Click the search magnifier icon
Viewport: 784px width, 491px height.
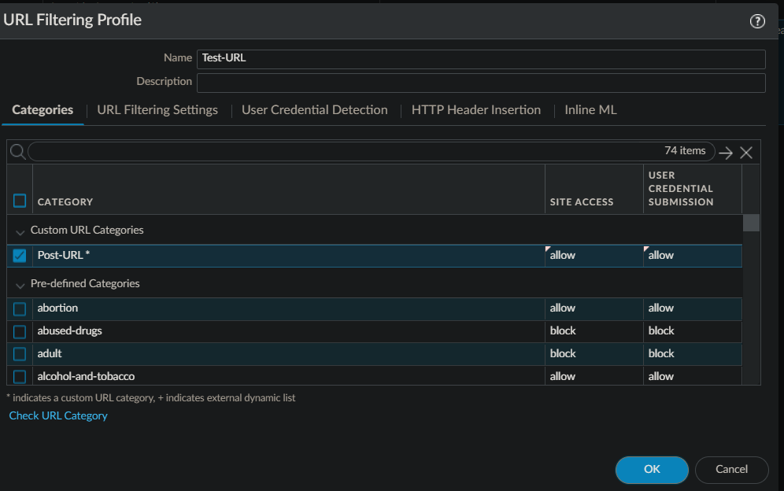[17, 152]
